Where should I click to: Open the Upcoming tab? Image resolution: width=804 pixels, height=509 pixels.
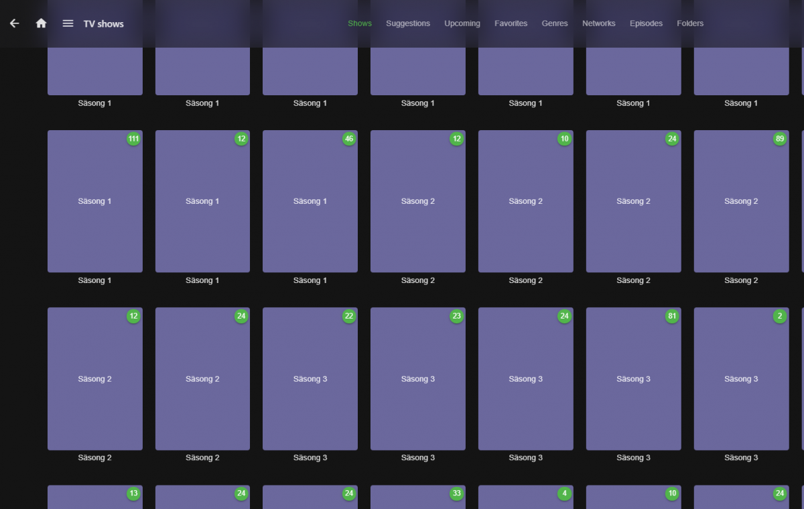point(462,23)
